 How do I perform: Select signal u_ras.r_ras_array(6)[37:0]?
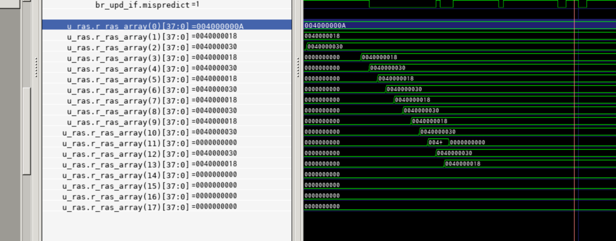click(167, 89)
